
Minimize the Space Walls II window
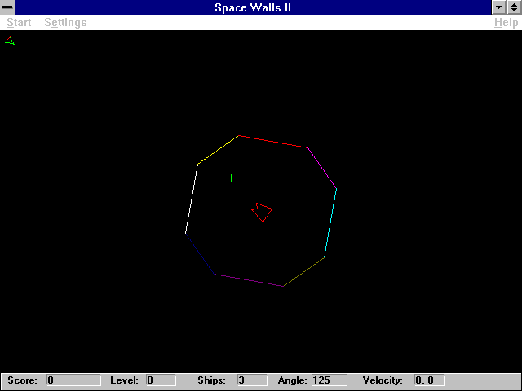click(498, 7)
